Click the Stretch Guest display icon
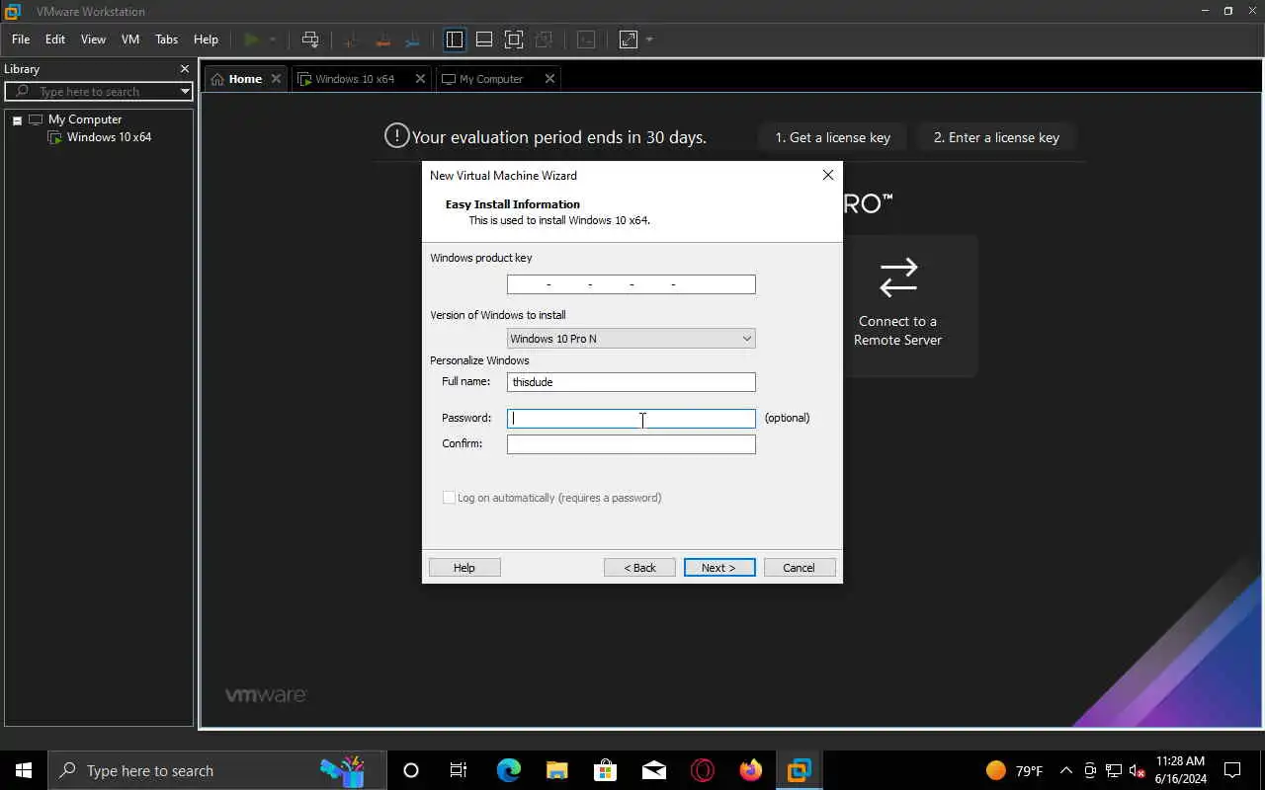The height and width of the screenshot is (790, 1265). 629,39
